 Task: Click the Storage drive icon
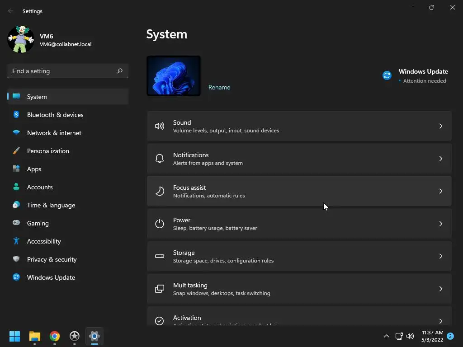point(160,256)
